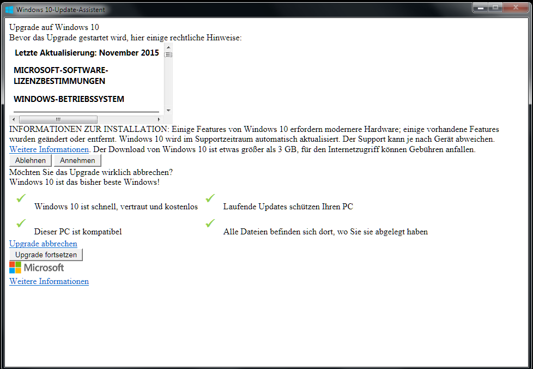533x369 pixels.
Task: Click window title 'Windows 10-Update-Assistent'
Action: (60, 9)
